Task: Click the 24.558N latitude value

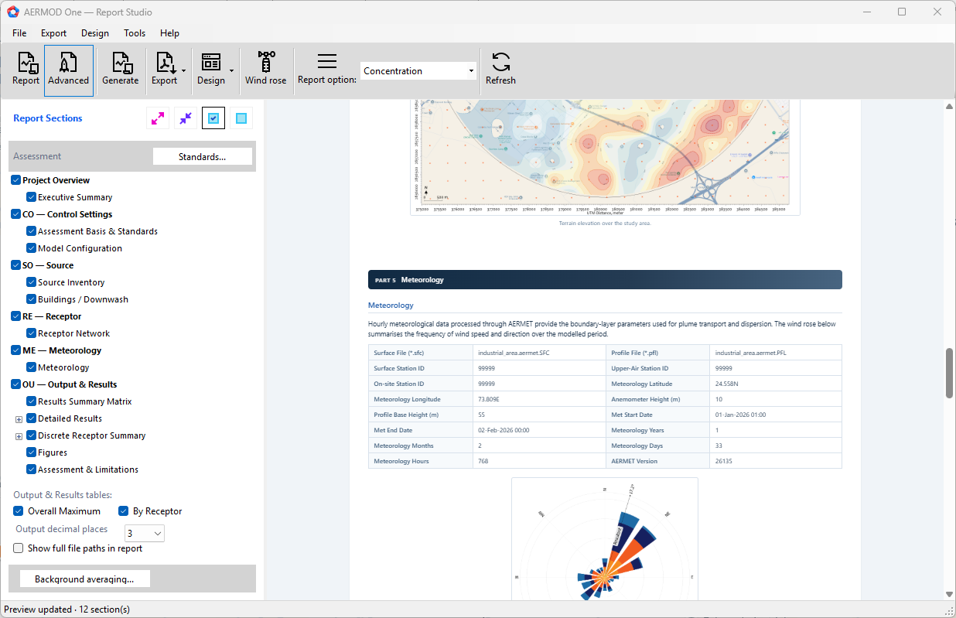Action: point(726,384)
